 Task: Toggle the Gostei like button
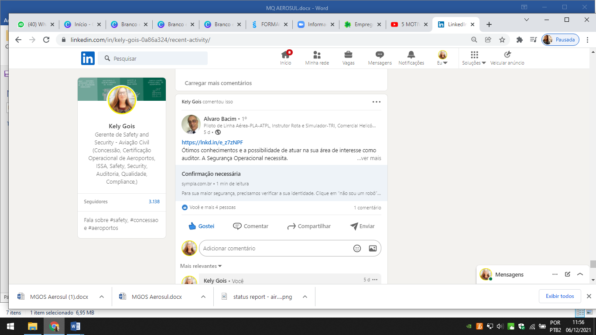point(201,226)
